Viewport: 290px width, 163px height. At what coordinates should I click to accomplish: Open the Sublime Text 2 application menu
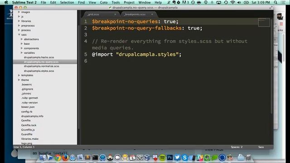point(24,2)
